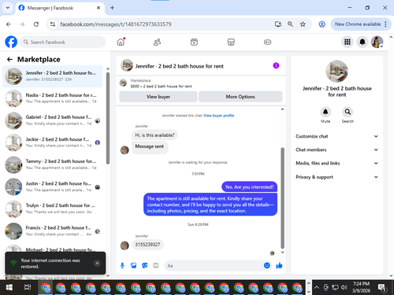Click View buyer button
Image resolution: width=394 pixels, height=295 pixels.
[x=158, y=97]
